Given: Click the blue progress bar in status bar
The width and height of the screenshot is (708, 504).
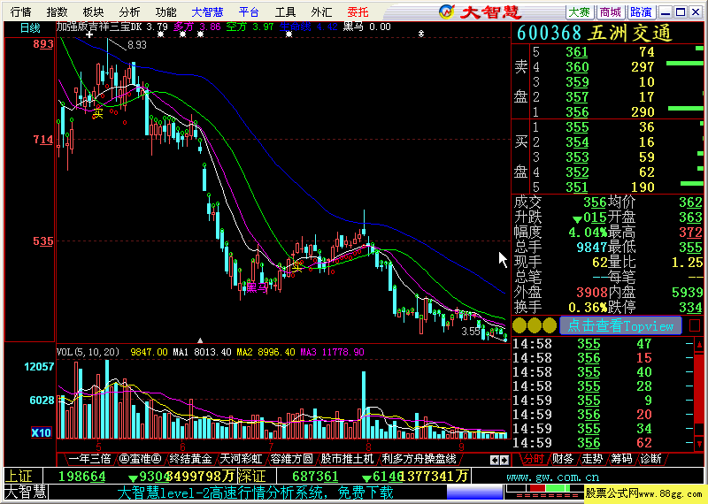Looking at the screenshot, I should coord(475,493).
